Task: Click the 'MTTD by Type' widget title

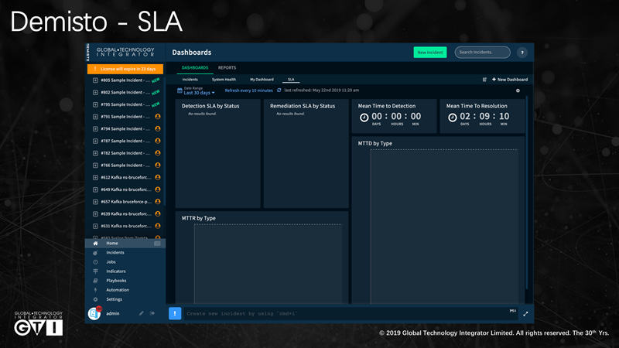Action: [x=375, y=143]
